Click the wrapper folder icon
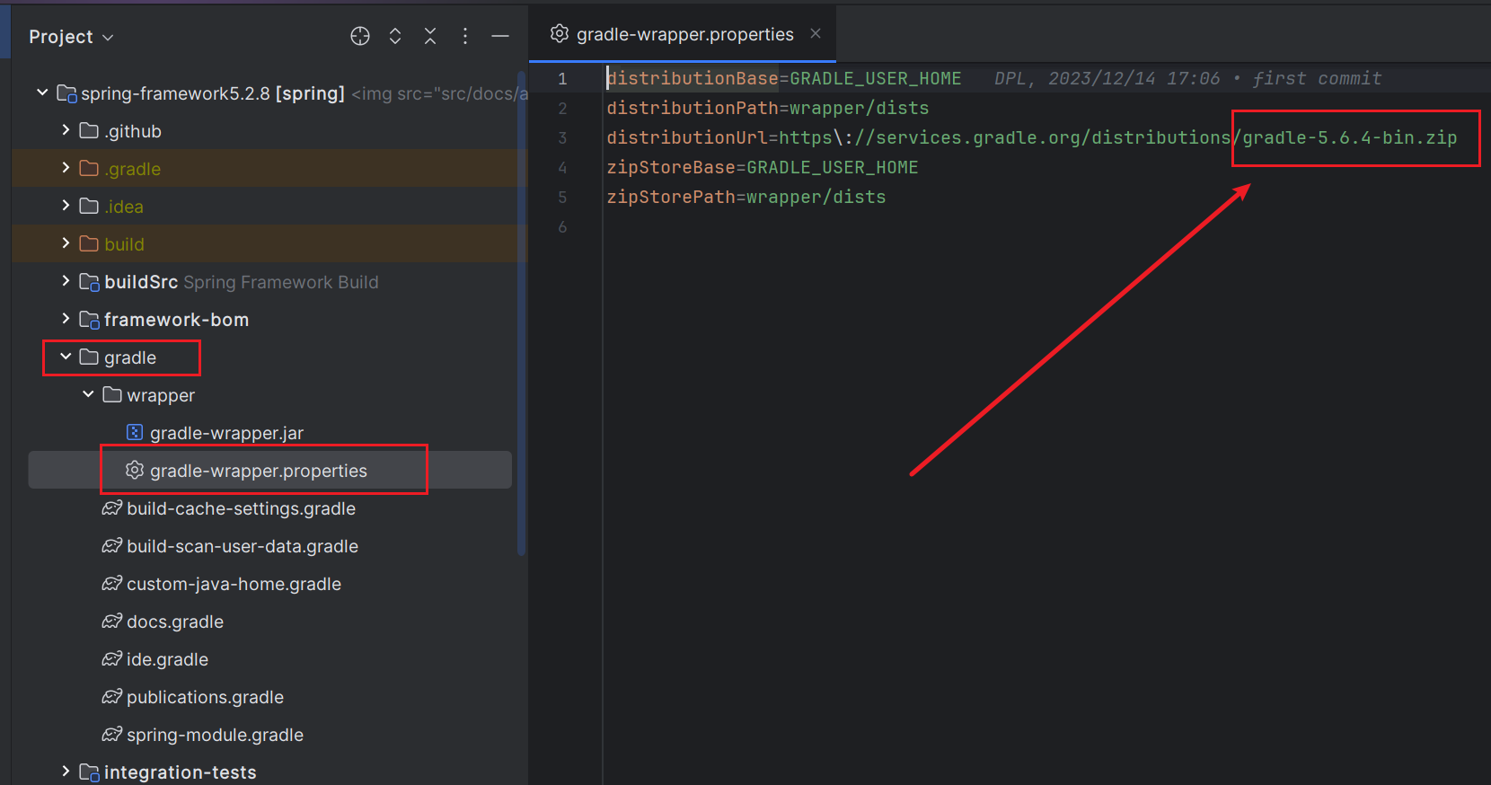Image resolution: width=1491 pixels, height=785 pixels. (x=112, y=394)
